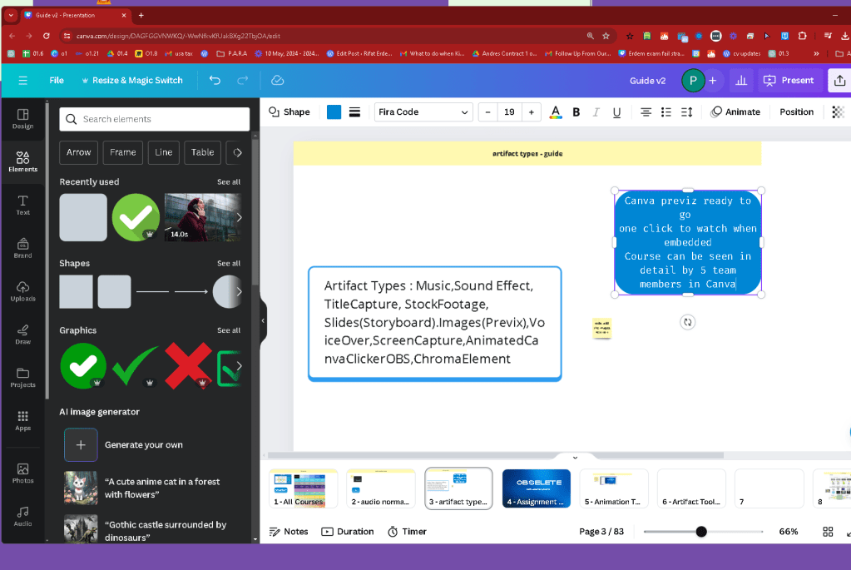Open the hamburger main menu
This screenshot has height=570, width=851.
pyautogui.click(x=22, y=81)
